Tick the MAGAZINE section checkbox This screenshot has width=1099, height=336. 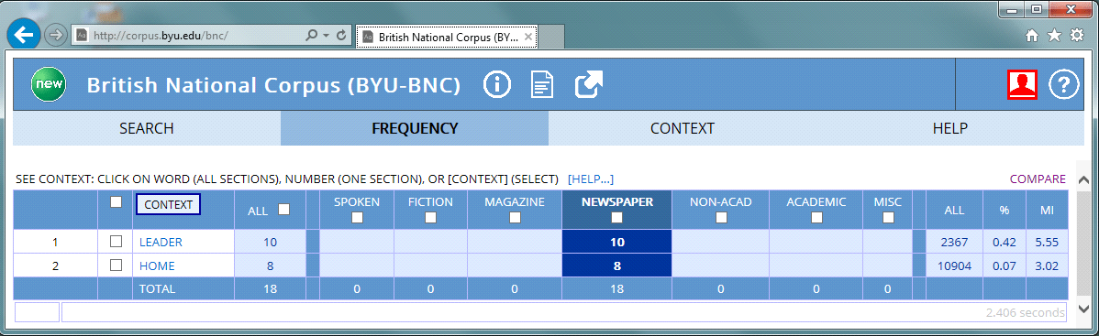click(515, 218)
